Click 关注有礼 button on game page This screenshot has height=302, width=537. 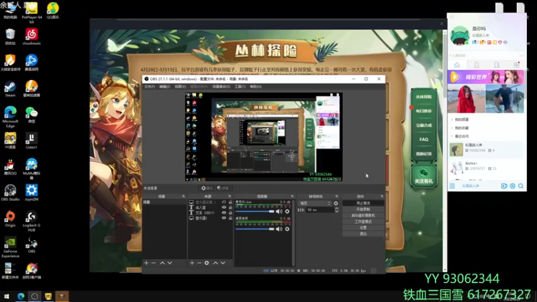coord(424,176)
